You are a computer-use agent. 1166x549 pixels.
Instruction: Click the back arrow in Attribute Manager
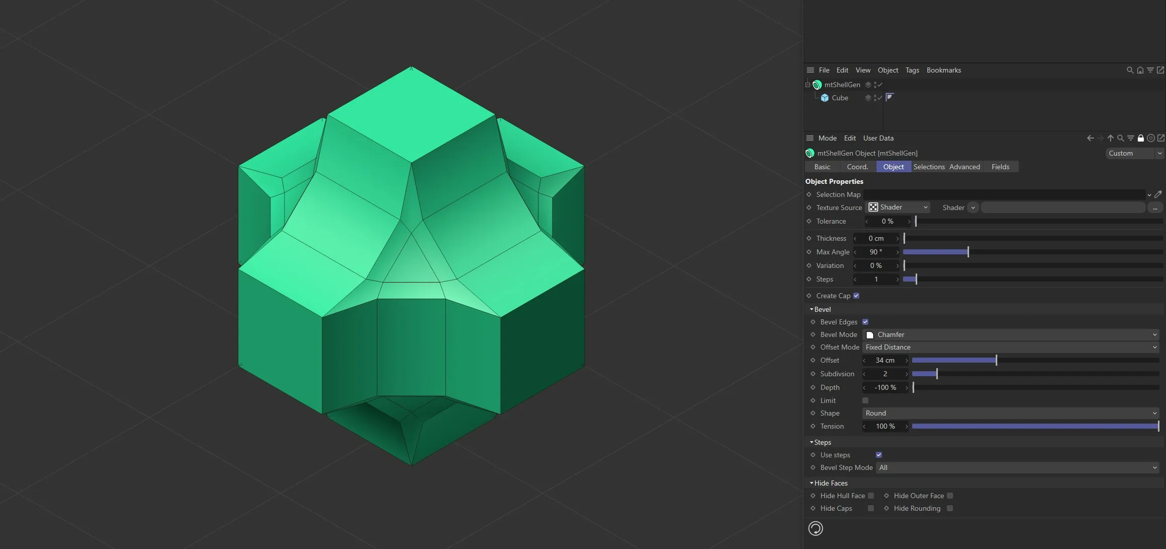(x=1090, y=138)
